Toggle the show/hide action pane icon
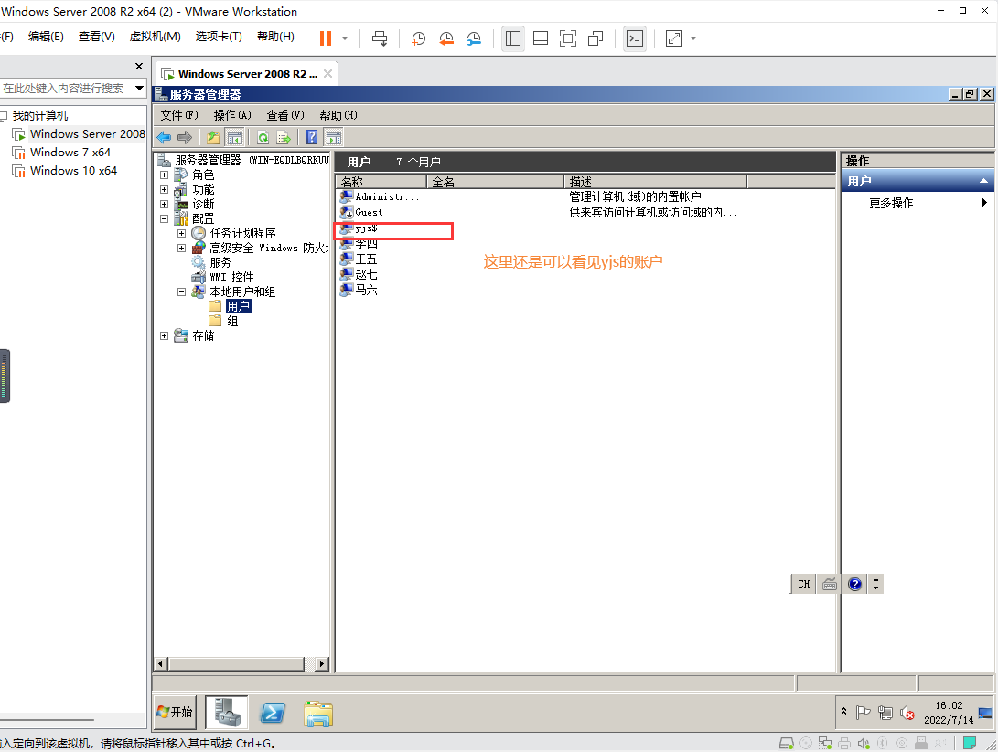 pos(334,137)
